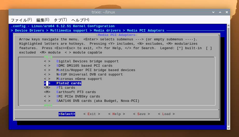This screenshot has width=239, height=137.
Task: Select SAA7146 DVB cards entry
Action: (98, 101)
